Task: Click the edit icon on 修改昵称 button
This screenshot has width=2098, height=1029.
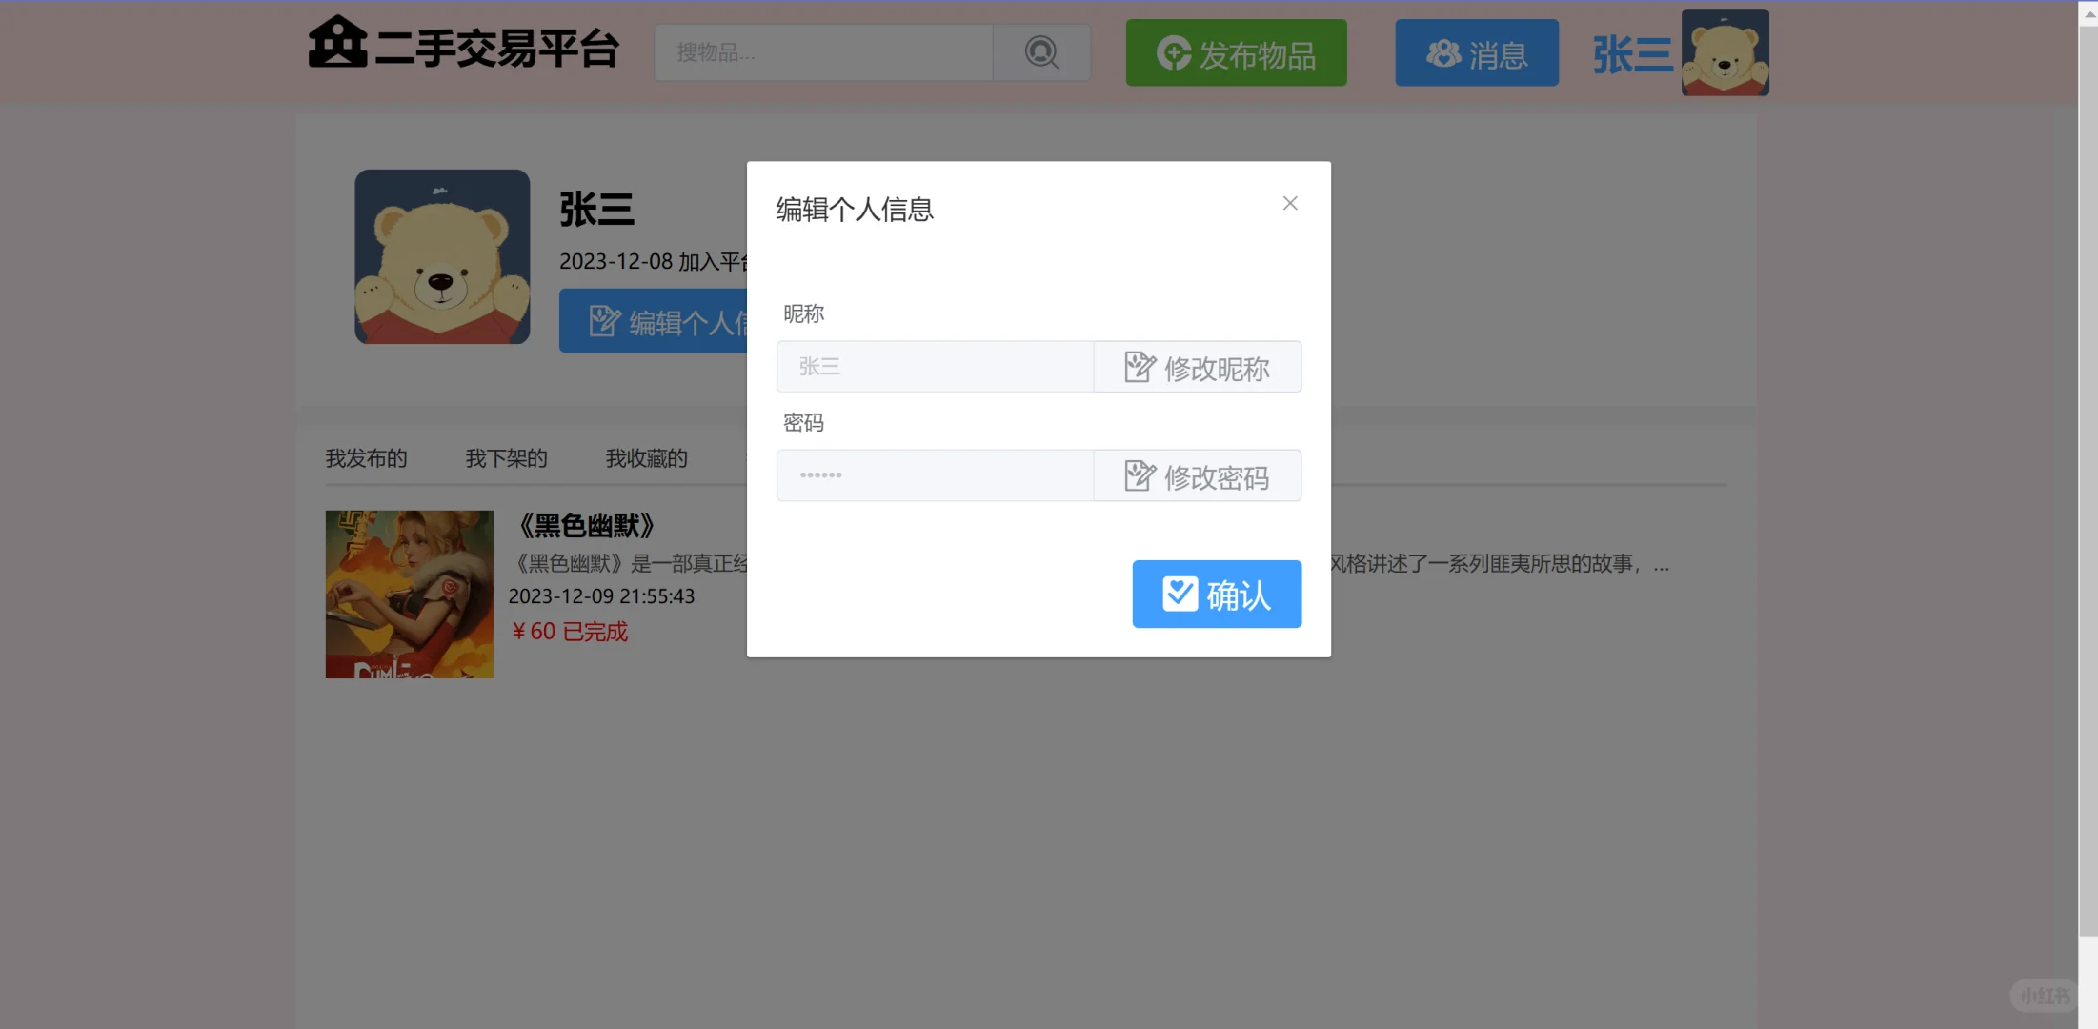Action: point(1140,366)
